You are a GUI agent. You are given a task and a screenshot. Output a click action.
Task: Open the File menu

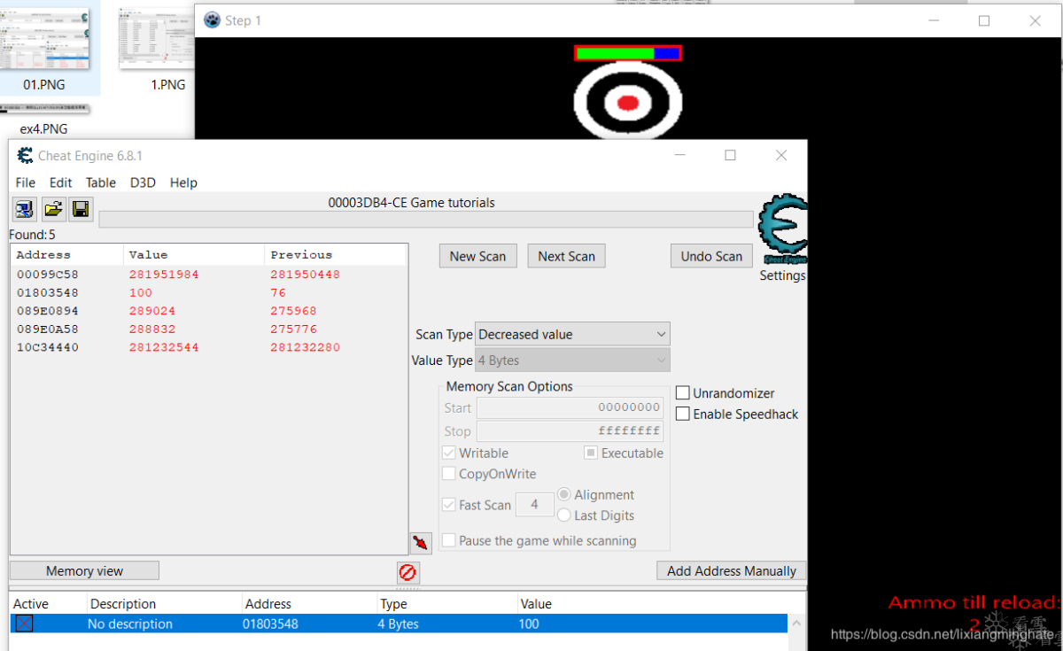tap(26, 182)
